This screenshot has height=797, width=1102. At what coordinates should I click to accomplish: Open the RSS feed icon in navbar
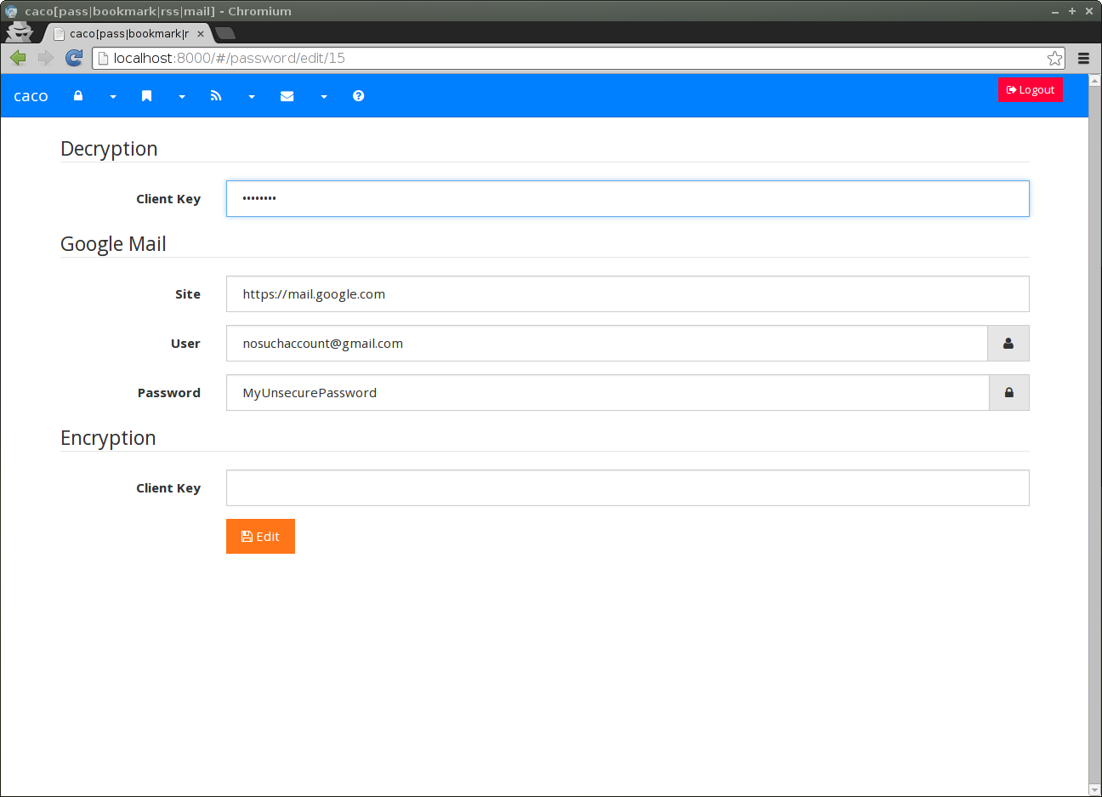(216, 96)
